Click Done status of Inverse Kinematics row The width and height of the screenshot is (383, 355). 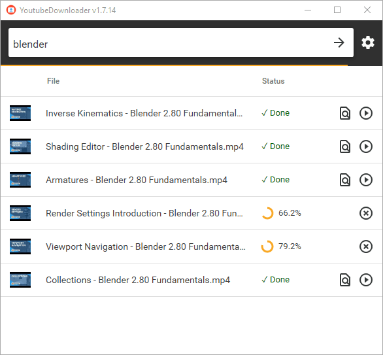pyautogui.click(x=276, y=113)
